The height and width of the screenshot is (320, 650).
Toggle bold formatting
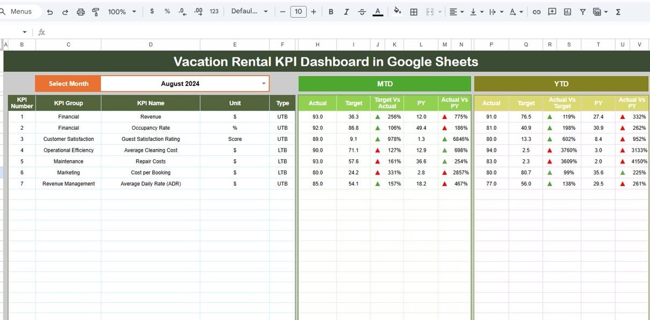point(331,12)
